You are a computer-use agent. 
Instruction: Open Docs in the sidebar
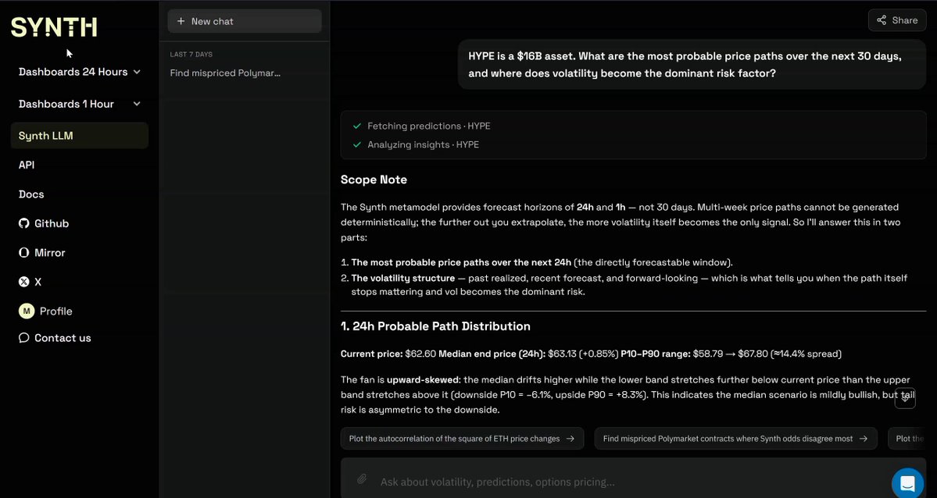point(31,194)
